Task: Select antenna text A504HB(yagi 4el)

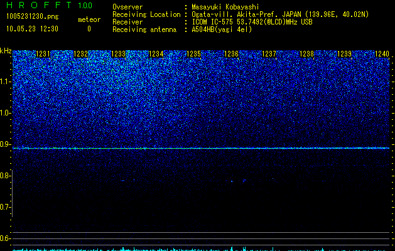Action: (222, 29)
